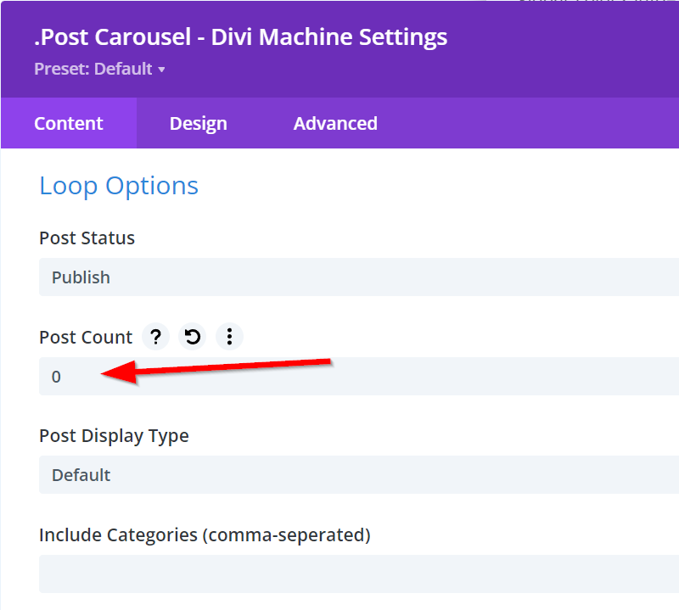The width and height of the screenshot is (679, 610).
Task: Click the Post Carousel settings title
Action: coord(240,37)
